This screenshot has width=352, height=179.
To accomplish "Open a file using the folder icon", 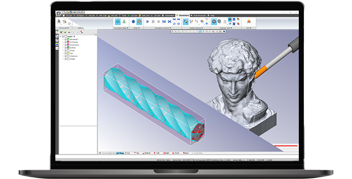I will pos(68,12).
